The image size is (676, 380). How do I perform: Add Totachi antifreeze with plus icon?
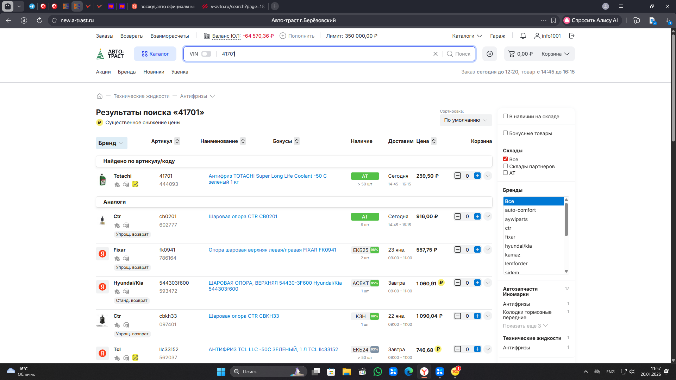477,176
